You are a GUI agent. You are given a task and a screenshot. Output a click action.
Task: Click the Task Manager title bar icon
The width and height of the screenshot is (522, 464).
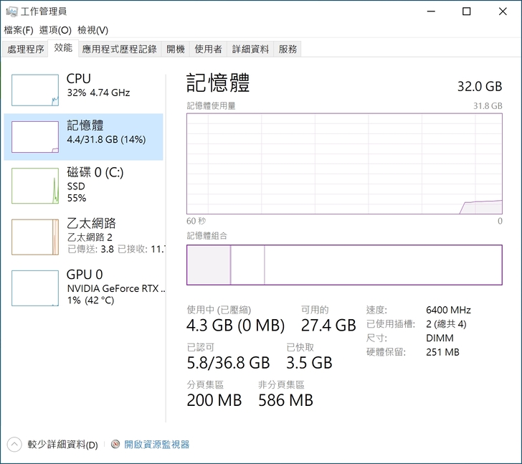[x=11, y=11]
